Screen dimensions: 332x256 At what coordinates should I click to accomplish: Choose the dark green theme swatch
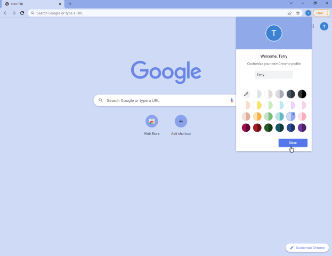(x=268, y=128)
